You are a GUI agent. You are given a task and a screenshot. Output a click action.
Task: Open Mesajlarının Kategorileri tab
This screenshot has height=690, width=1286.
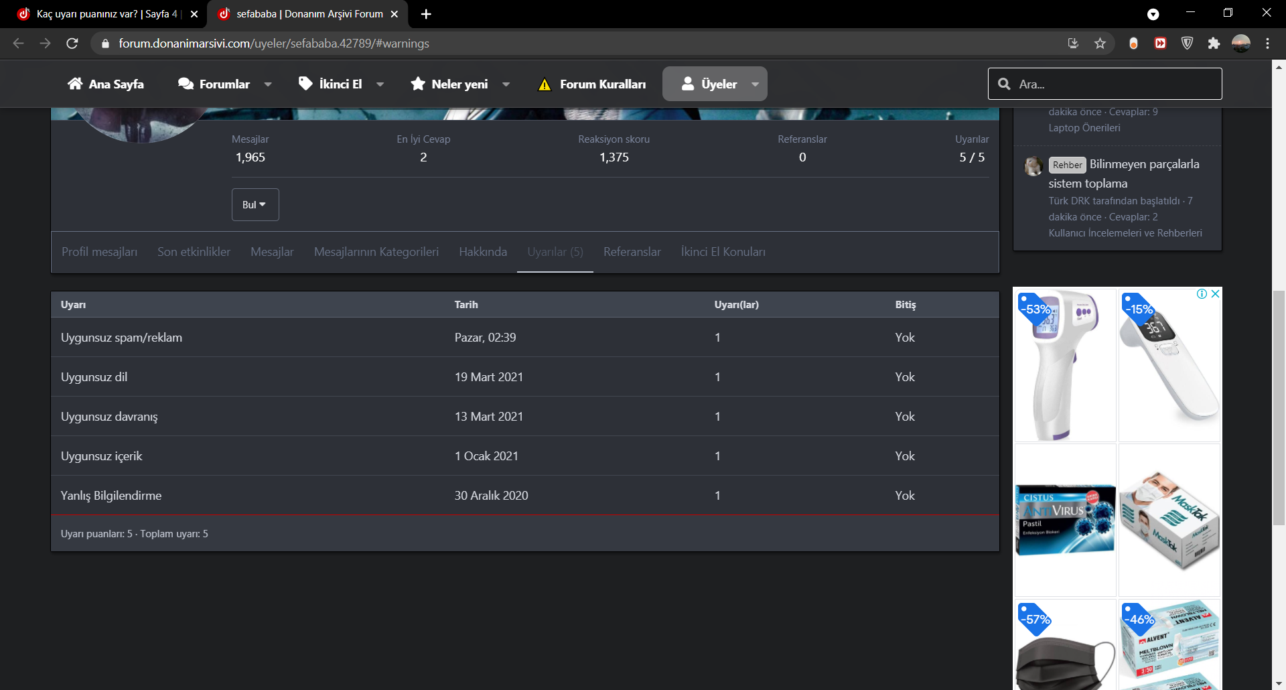(x=376, y=252)
